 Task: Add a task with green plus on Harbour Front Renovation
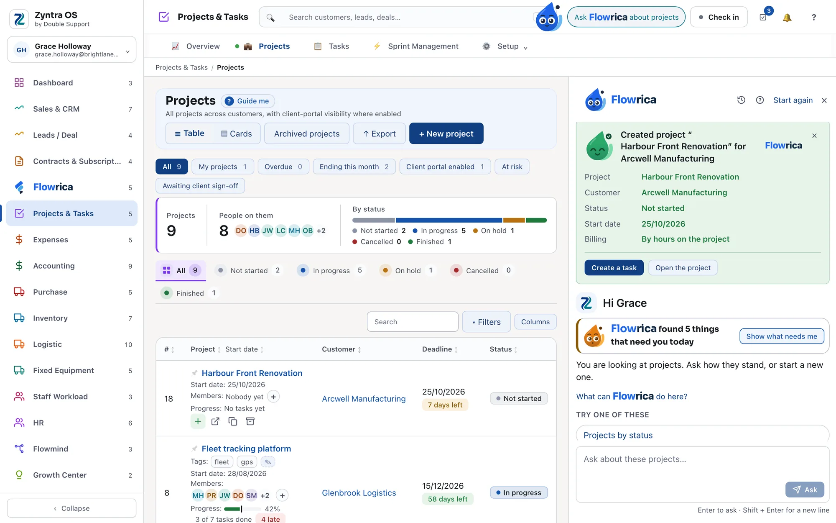tap(198, 421)
